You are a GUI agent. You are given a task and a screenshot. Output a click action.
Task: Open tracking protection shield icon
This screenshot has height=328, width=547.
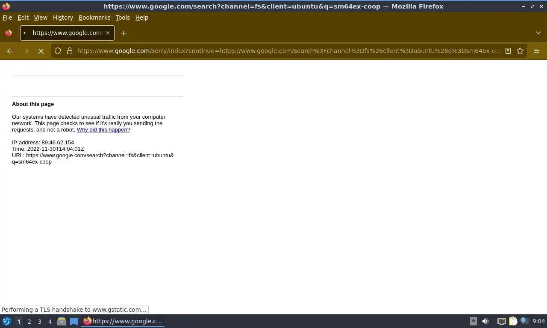coord(58,51)
